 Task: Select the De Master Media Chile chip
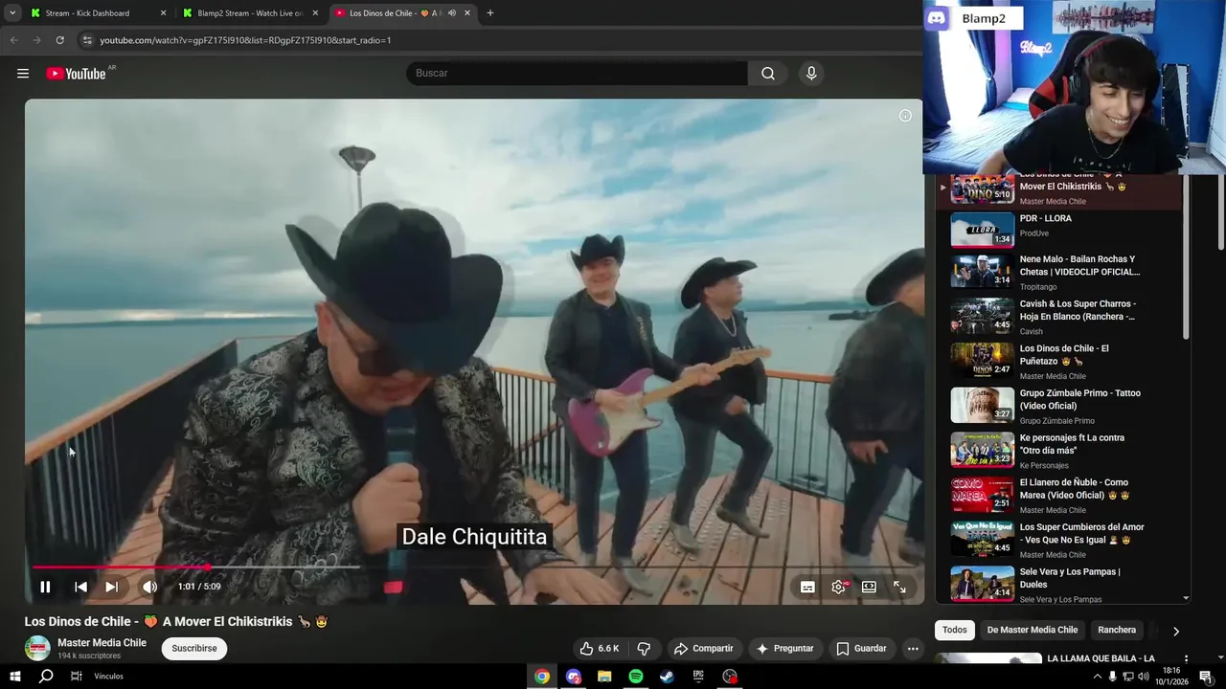[1033, 630]
